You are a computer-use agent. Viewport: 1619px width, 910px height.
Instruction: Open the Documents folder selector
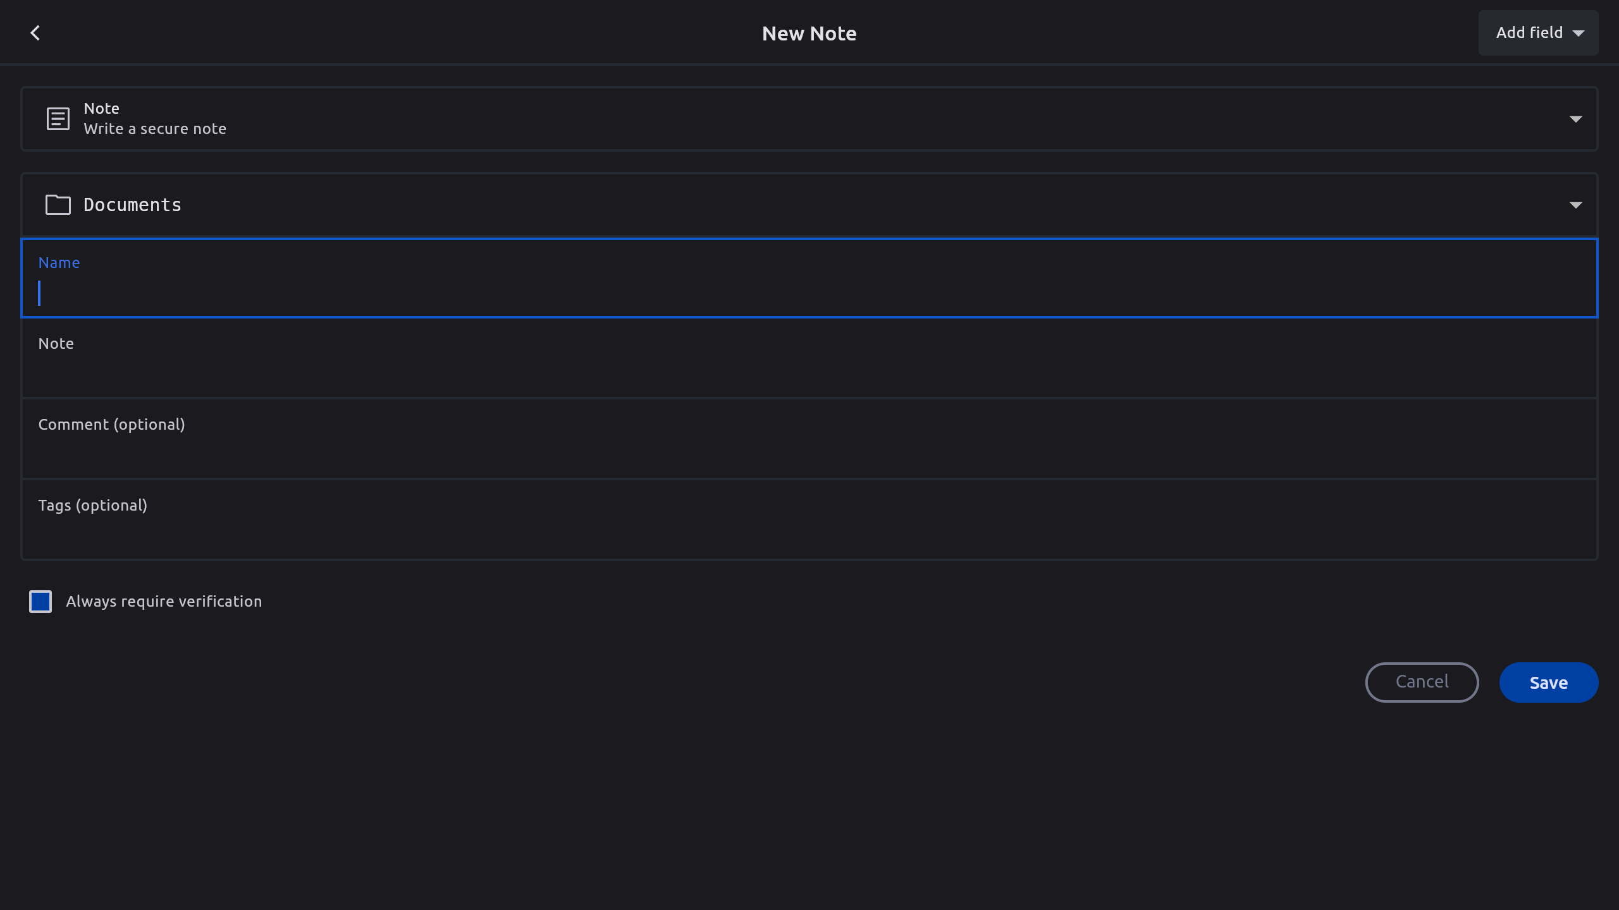click(809, 205)
